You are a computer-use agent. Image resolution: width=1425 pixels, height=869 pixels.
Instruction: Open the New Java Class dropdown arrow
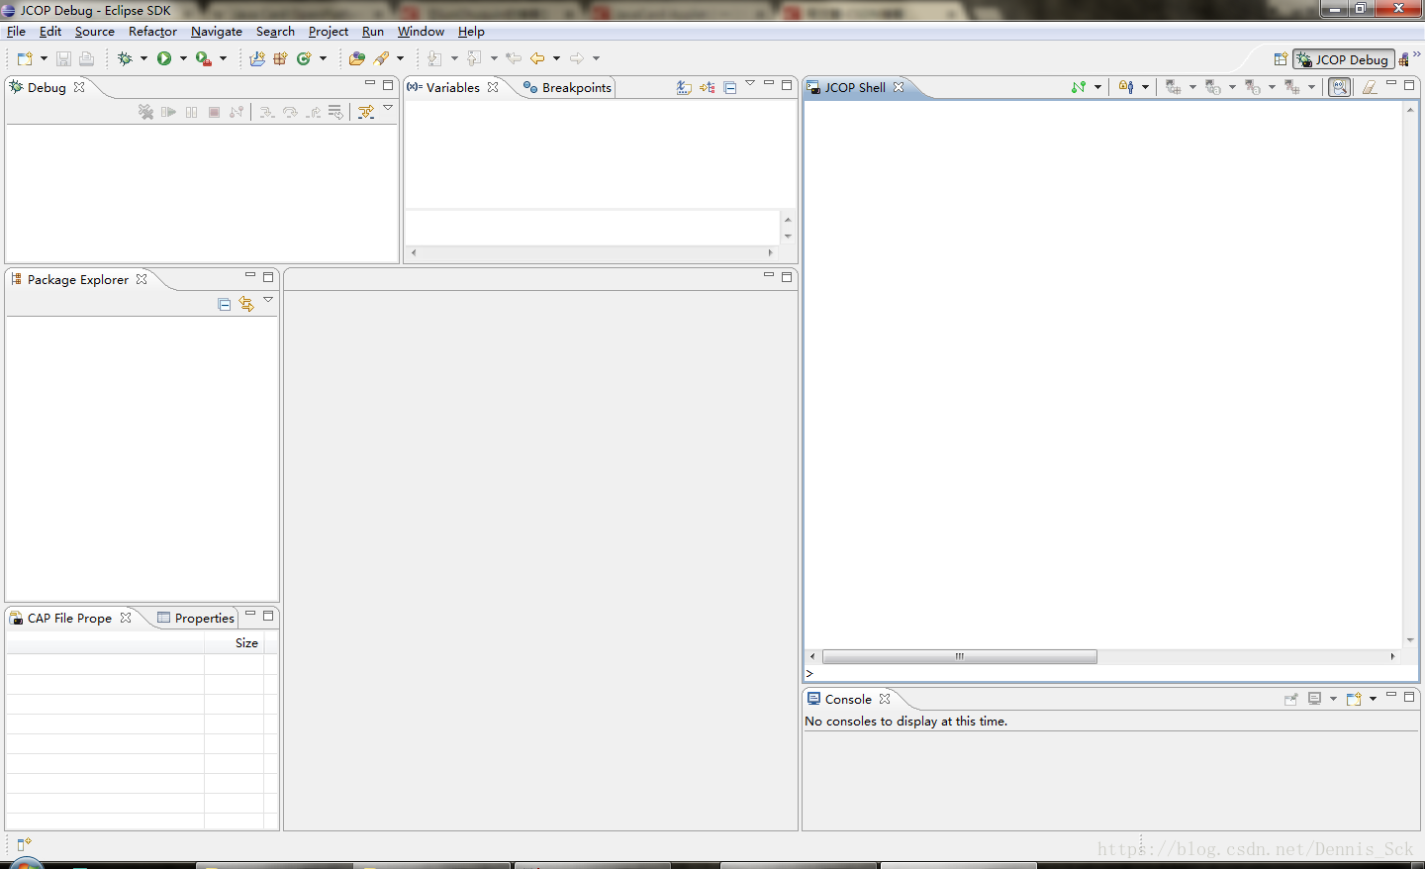pos(323,59)
